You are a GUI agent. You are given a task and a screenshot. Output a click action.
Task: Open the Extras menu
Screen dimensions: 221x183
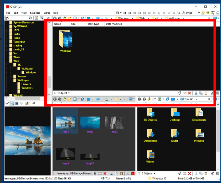pyautogui.click(x=47, y=13)
